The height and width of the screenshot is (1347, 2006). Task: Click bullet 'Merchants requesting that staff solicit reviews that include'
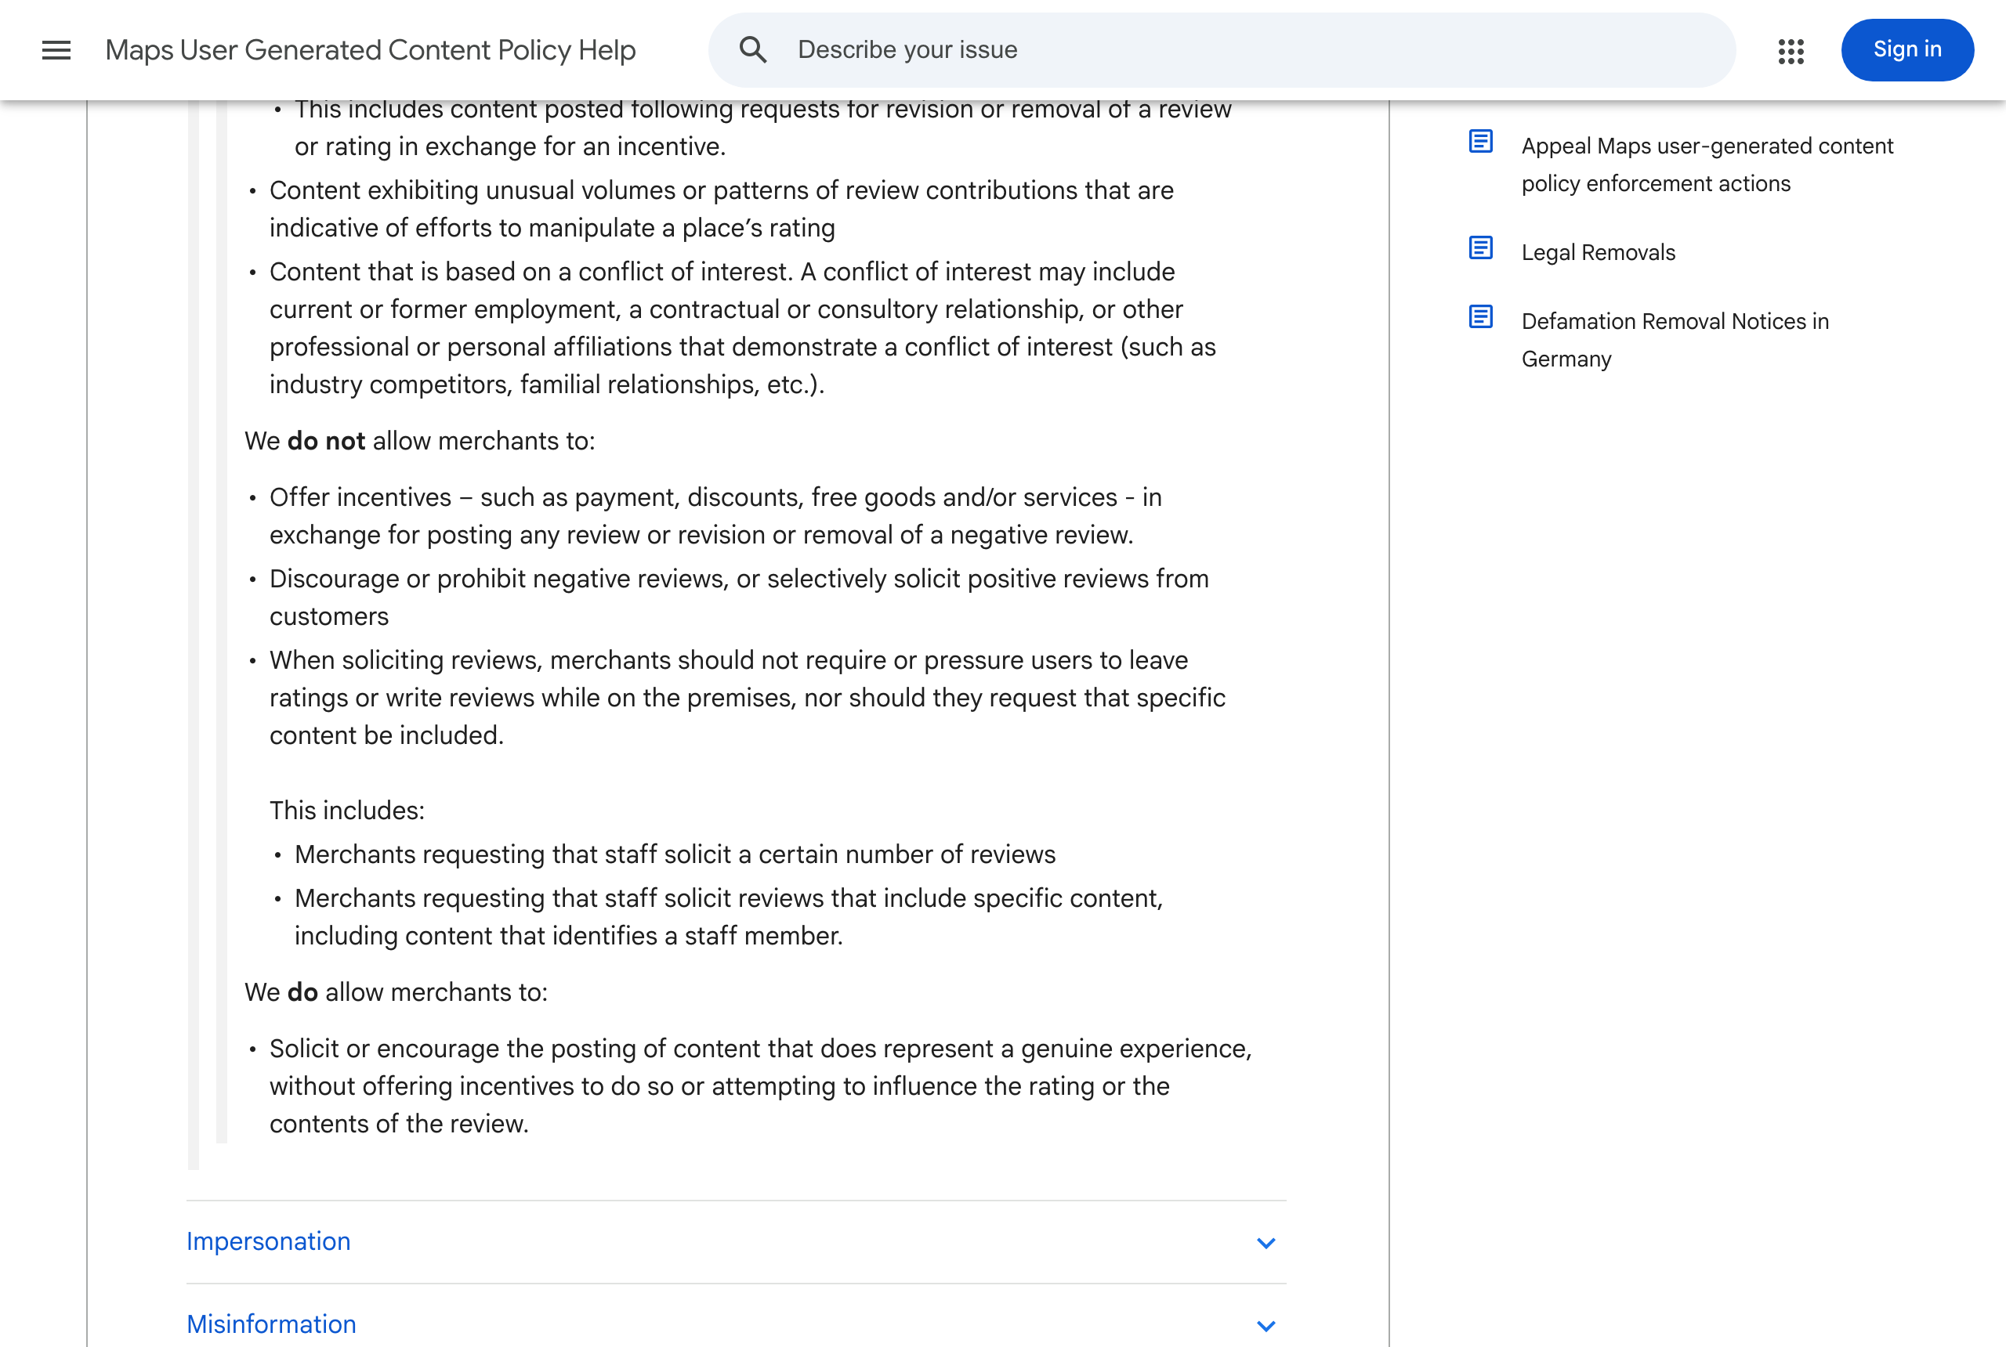(x=728, y=916)
